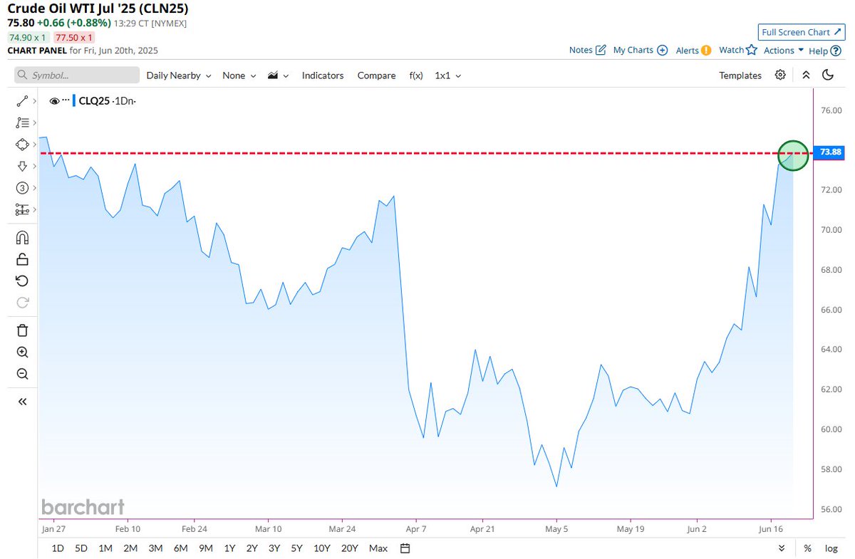The height and width of the screenshot is (559, 855).
Task: Toggle the magnet snap mode
Action: coord(21,238)
